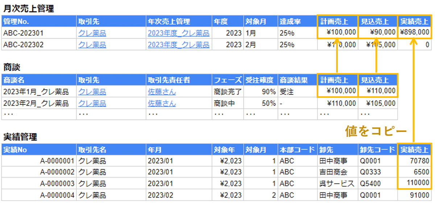Image resolution: width=435 pixels, height=204 pixels.
Task: Select the 2月 cell in ABC-202302 row
Action: (x=260, y=45)
